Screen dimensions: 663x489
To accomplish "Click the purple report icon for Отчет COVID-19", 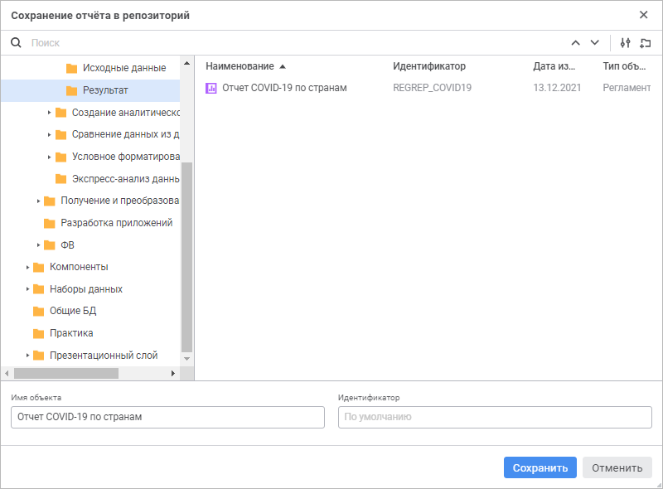I will pyautogui.click(x=211, y=88).
